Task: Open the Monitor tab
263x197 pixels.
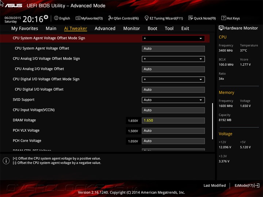Action: pyautogui.click(x=131, y=28)
